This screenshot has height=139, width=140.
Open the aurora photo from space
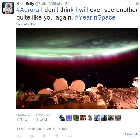[77, 69]
